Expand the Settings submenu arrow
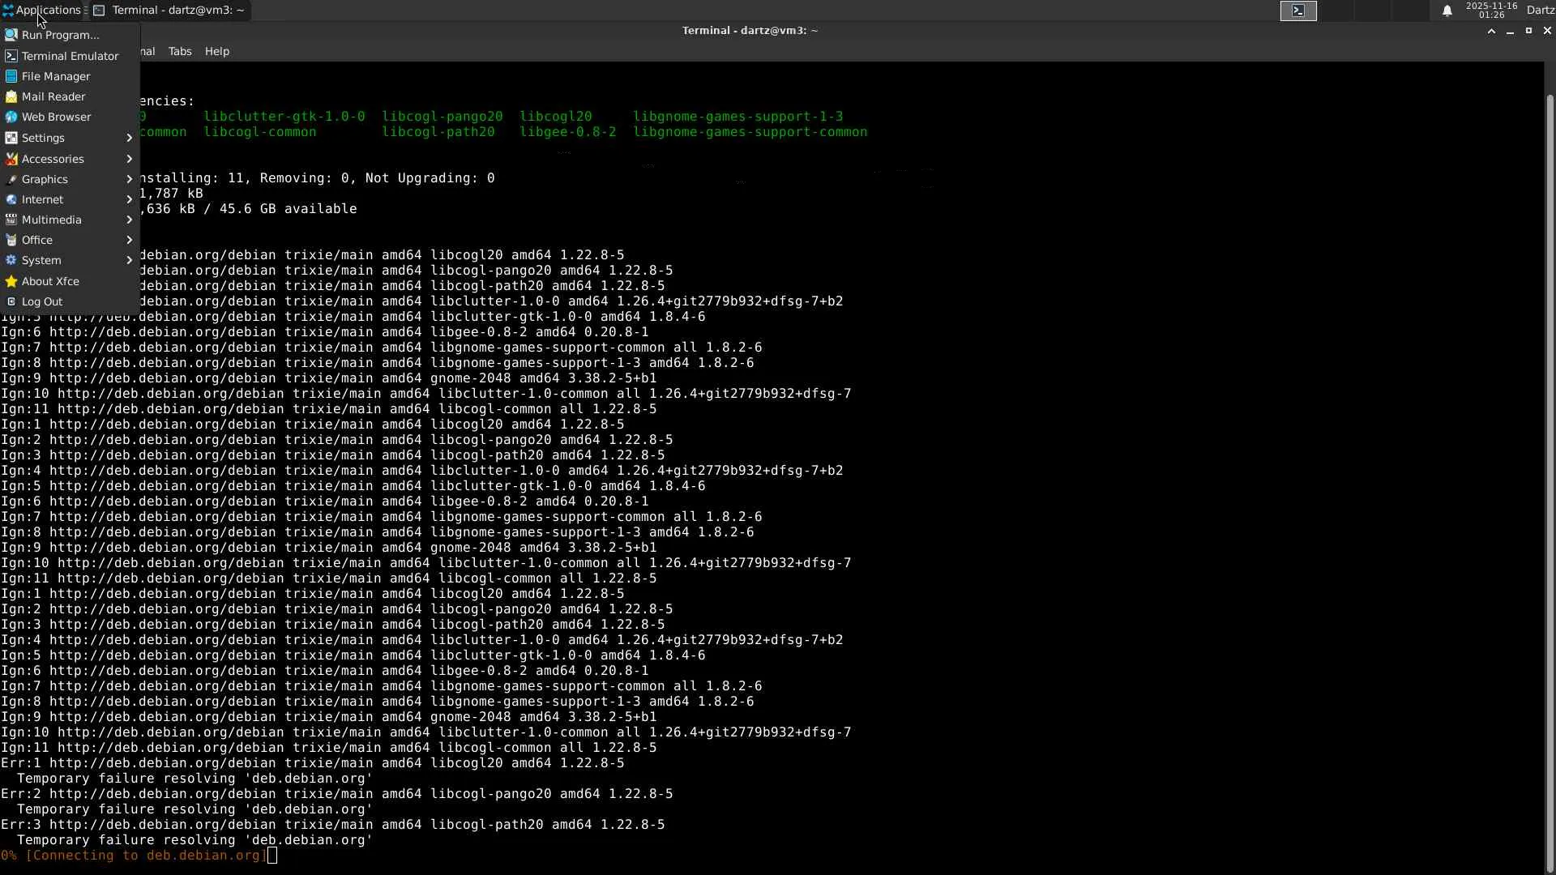 click(129, 138)
